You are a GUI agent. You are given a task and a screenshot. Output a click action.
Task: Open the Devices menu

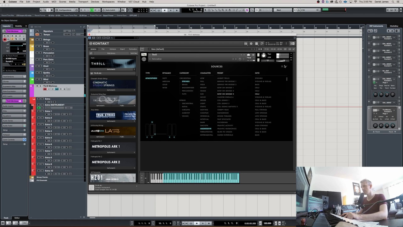[x=95, y=2]
